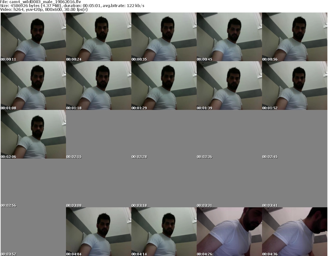Click the 'Size: 4586926 bytes' info line
Screen dimensions: 328x256
tap(72, 6)
